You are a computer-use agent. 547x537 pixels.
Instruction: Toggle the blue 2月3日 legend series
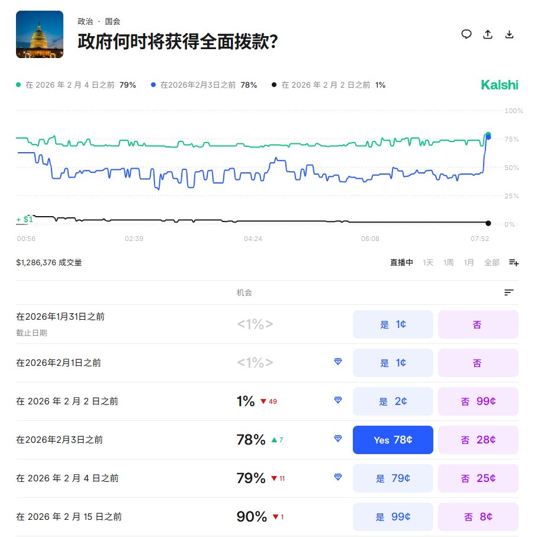point(204,85)
